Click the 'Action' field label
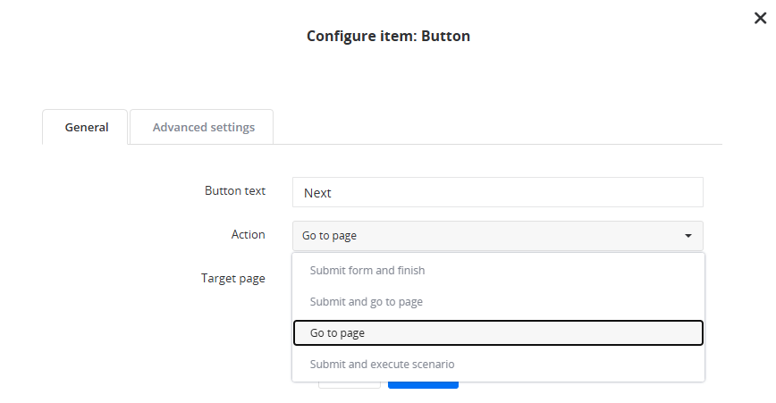Viewport: 776px width, 403px height. [x=249, y=234]
